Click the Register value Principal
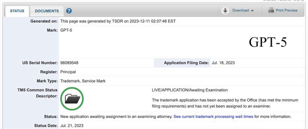Viewport: 308px width, 129px height. (68, 72)
